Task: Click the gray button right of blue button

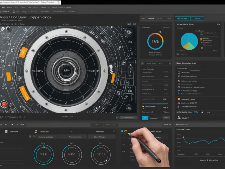Action: tap(166, 118)
